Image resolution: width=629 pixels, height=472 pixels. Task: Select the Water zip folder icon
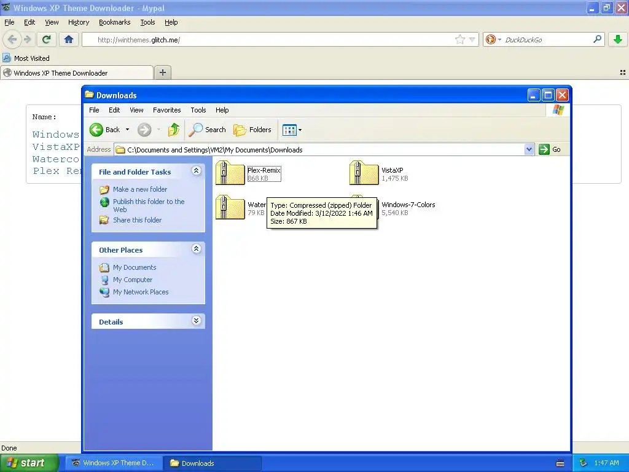pyautogui.click(x=230, y=208)
